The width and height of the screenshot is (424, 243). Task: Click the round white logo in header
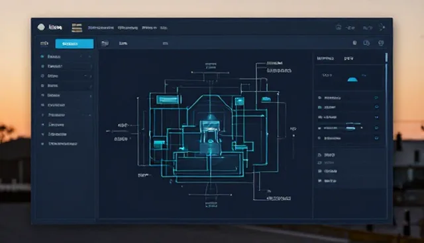tap(41, 27)
